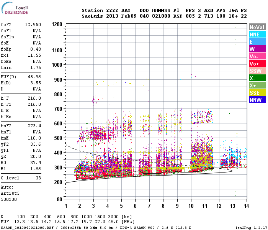Image resolution: width=268 pixels, height=230 pixels.
Task: Click the yF2 value 35.6
Action: click(36, 144)
